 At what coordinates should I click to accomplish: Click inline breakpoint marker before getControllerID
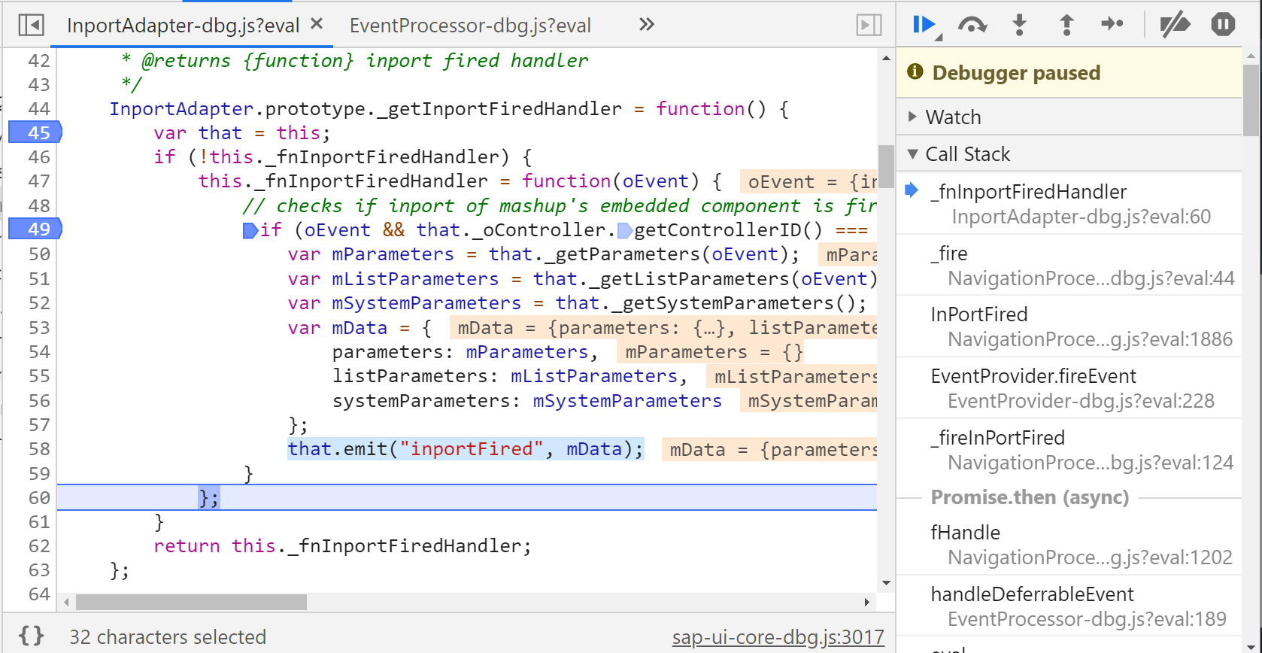(x=624, y=230)
